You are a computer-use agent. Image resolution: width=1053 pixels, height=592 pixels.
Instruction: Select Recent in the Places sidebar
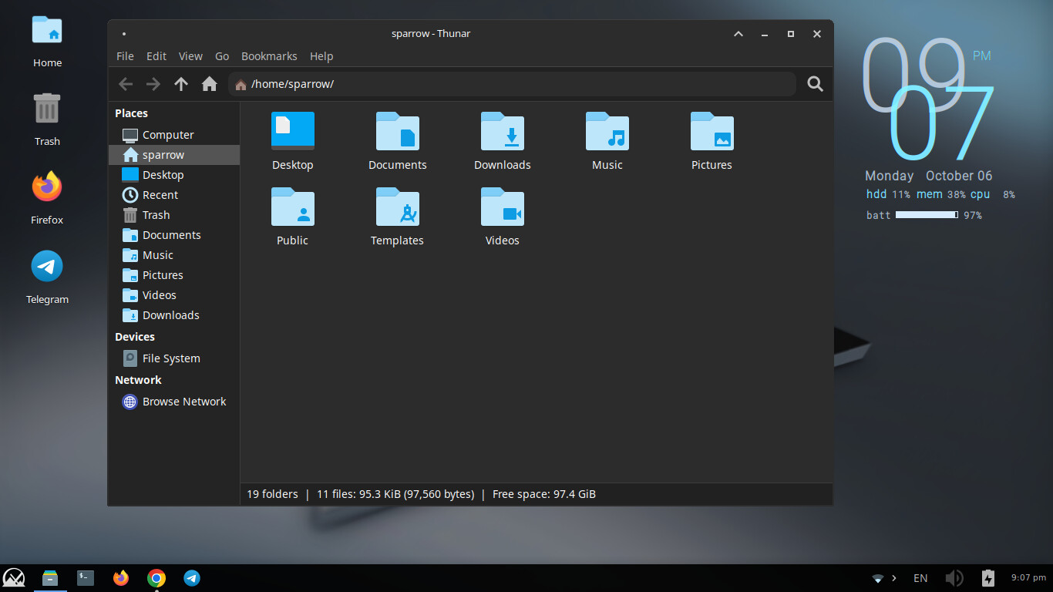tap(160, 195)
